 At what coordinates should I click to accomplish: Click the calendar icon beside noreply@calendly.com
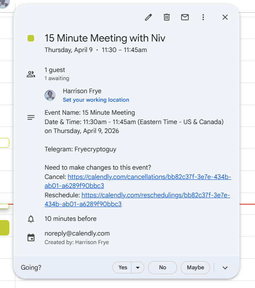click(x=31, y=238)
